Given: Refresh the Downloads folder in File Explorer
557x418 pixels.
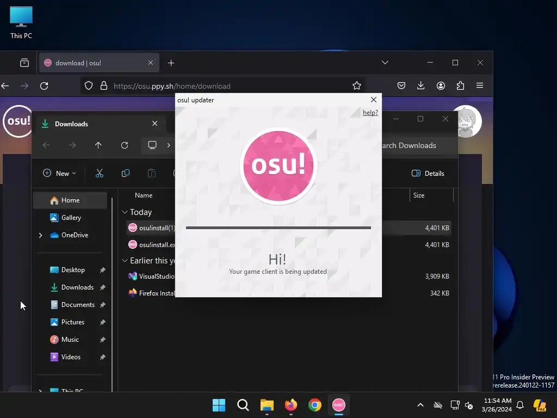Looking at the screenshot, I should click(125, 145).
